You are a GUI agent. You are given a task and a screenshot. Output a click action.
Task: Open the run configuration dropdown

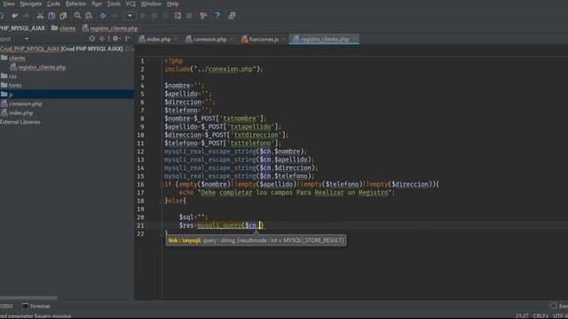coord(130,16)
